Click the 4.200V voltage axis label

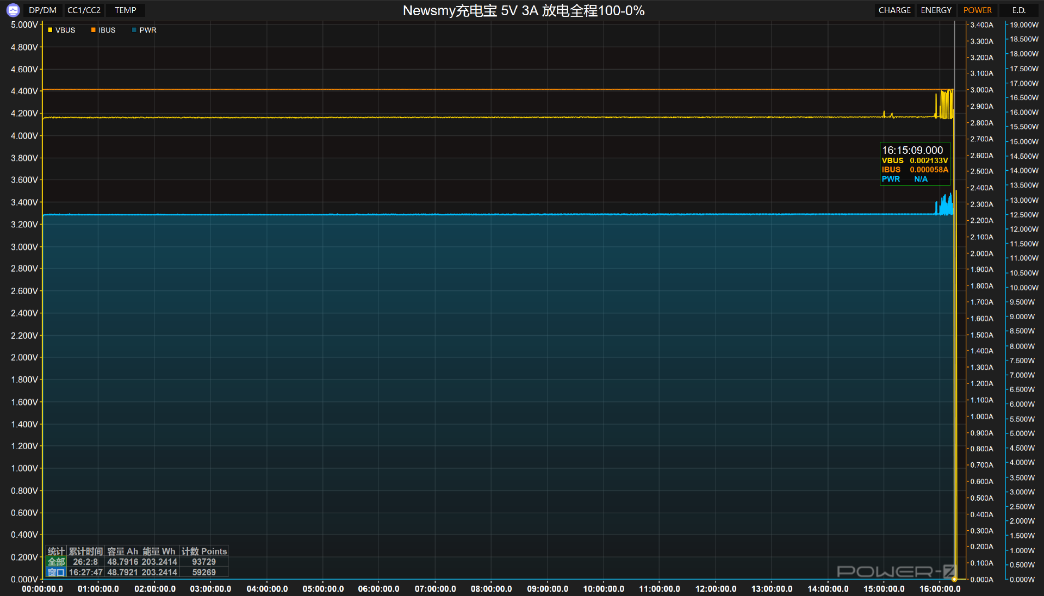24,114
